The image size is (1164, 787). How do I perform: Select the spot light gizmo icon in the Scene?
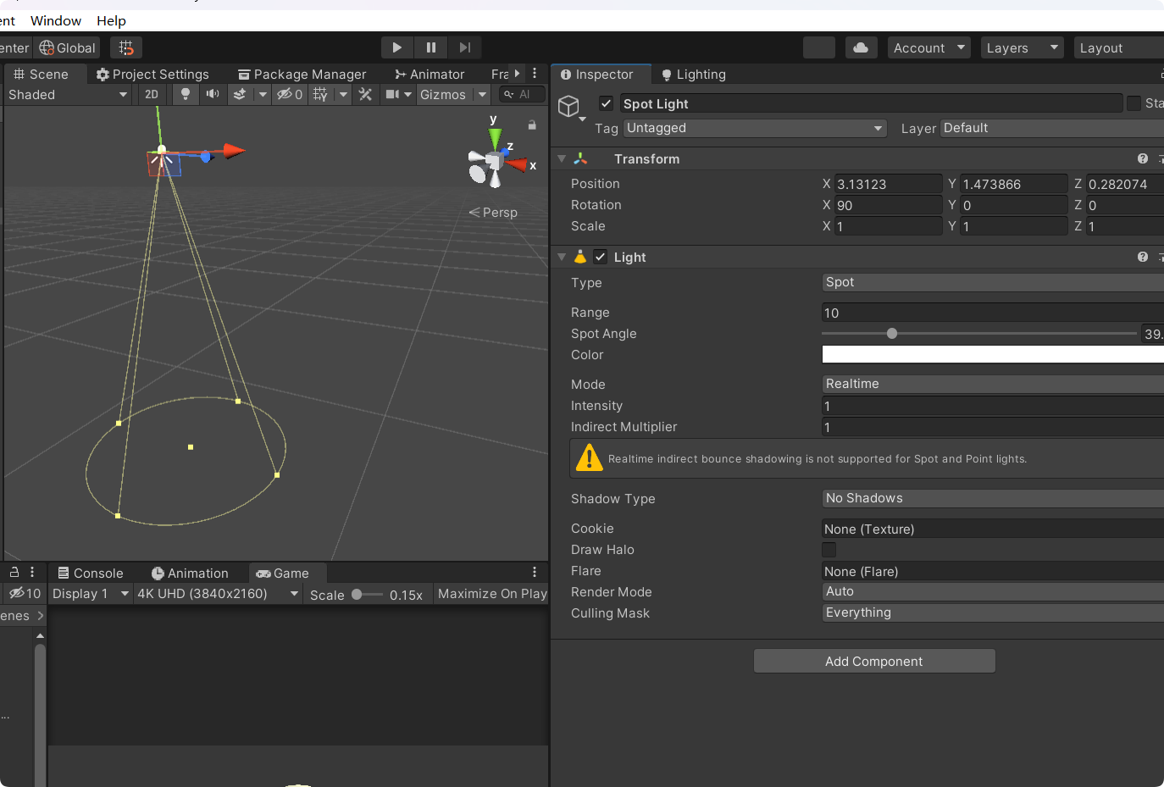click(x=161, y=158)
